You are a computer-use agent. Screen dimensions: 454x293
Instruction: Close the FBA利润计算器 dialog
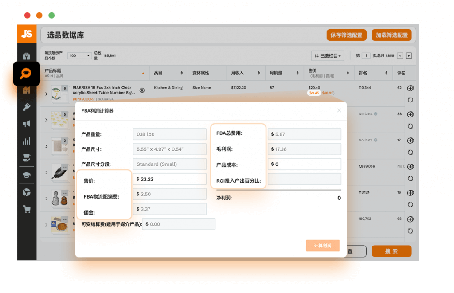click(339, 110)
